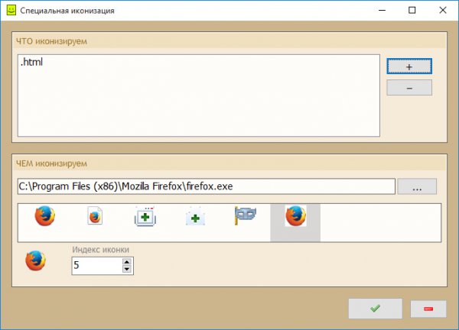This screenshot has width=459, height=330.
Task: Click the Firefox preview icon beside the index field
Action: click(35, 260)
